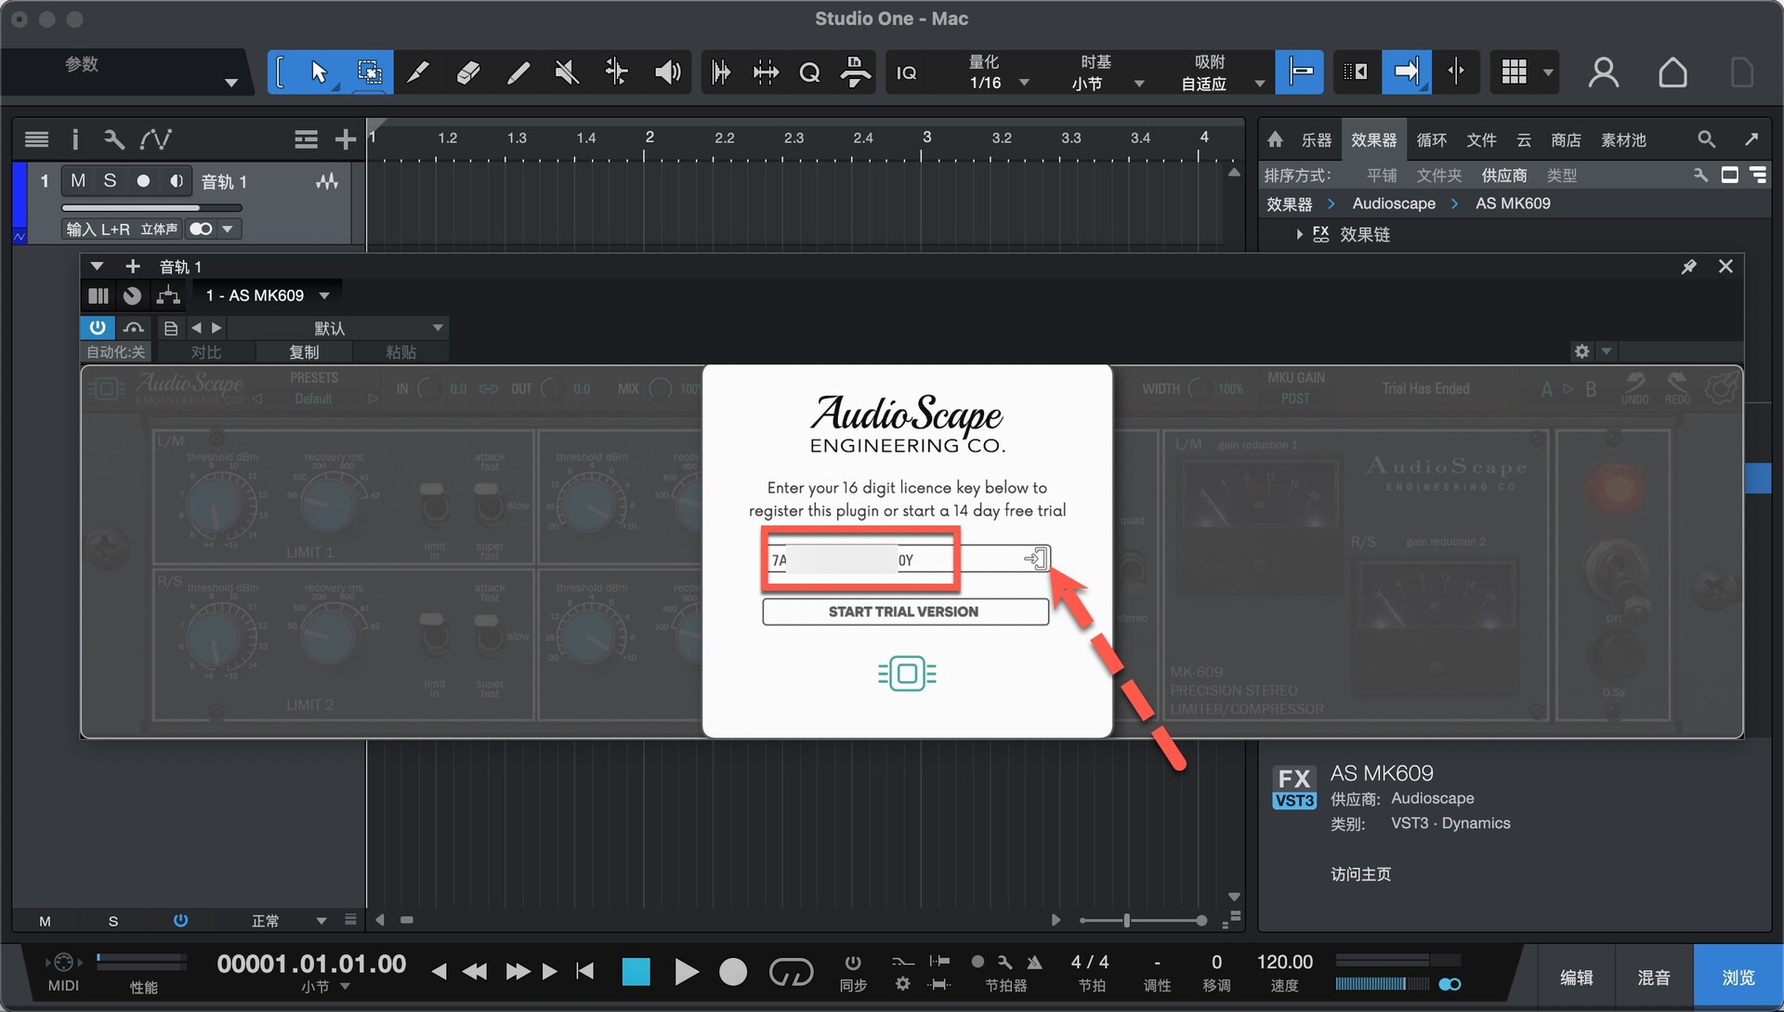Toggle the plugin power/bypass button
Viewport: 1784px width, 1012px height.
point(98,327)
